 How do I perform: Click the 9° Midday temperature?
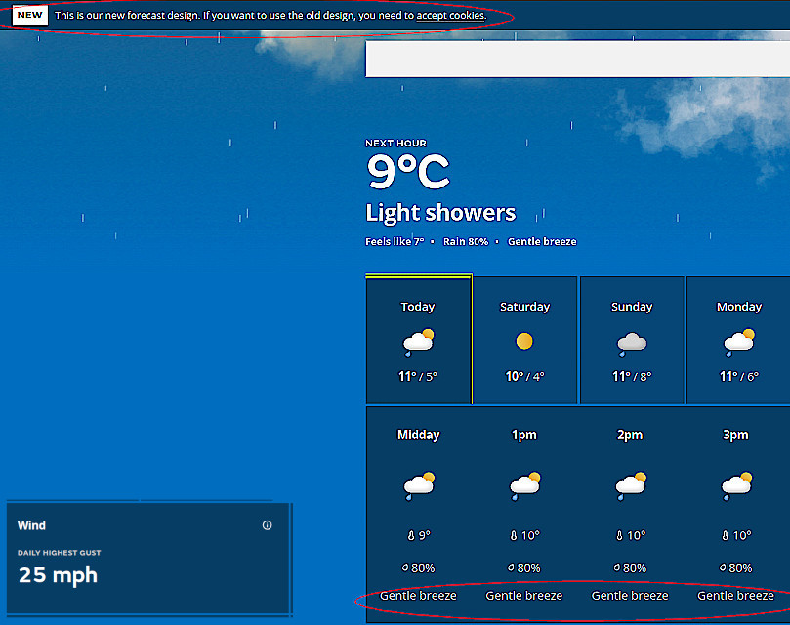click(425, 535)
